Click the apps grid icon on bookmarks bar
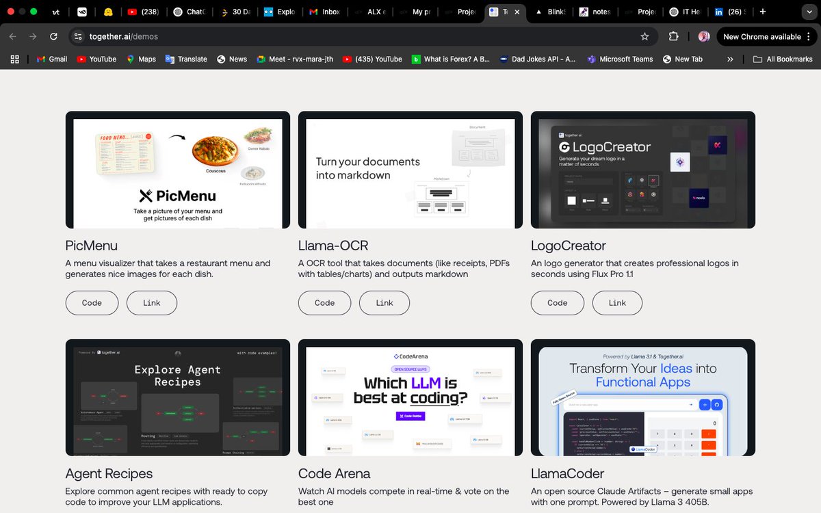Viewport: 821px width, 513px height. pyautogui.click(x=14, y=59)
